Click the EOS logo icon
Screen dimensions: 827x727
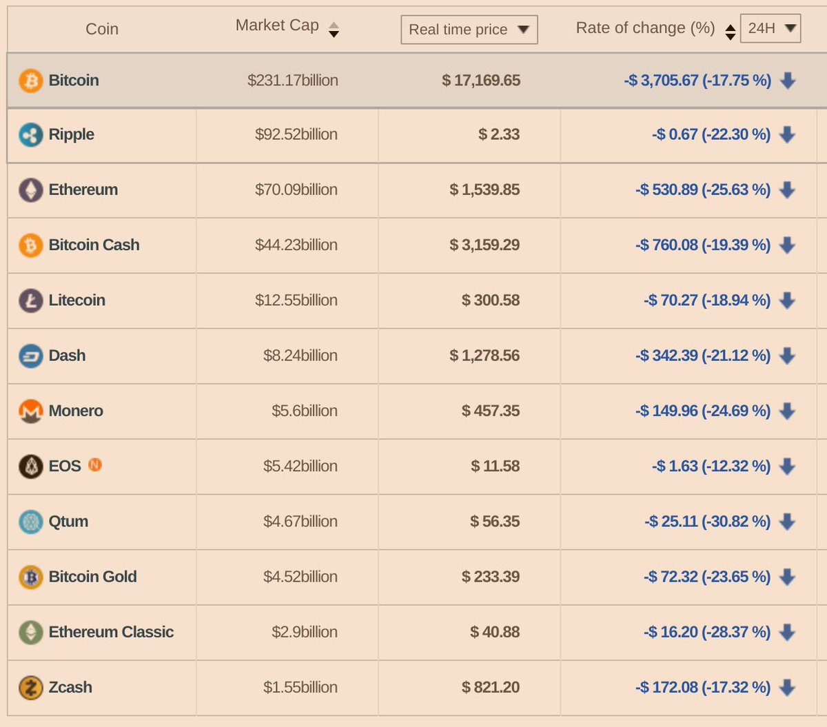click(30, 467)
